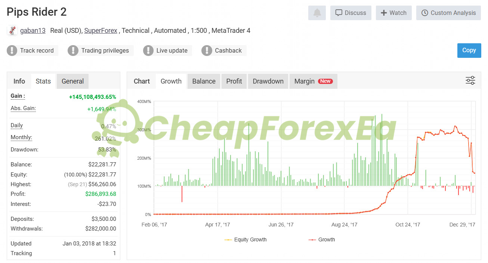Click interest value -$23.70

[x=106, y=204]
